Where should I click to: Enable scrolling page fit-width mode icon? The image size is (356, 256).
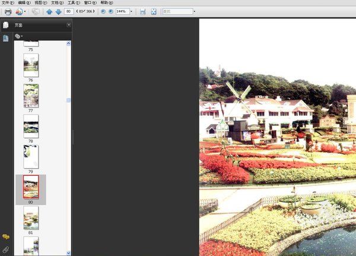[x=142, y=12]
